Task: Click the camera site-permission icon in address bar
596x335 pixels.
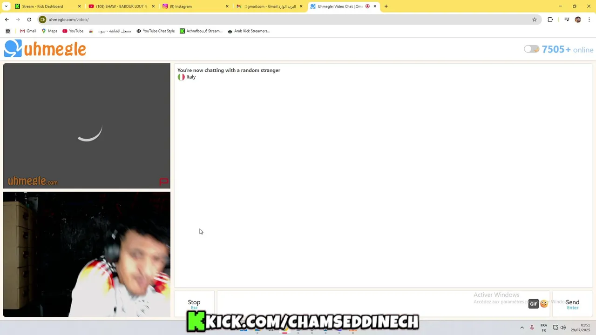Action: click(42, 20)
